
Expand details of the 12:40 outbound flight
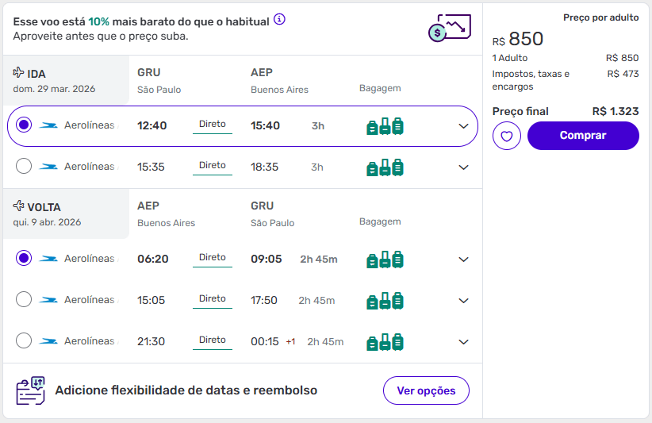[464, 126]
